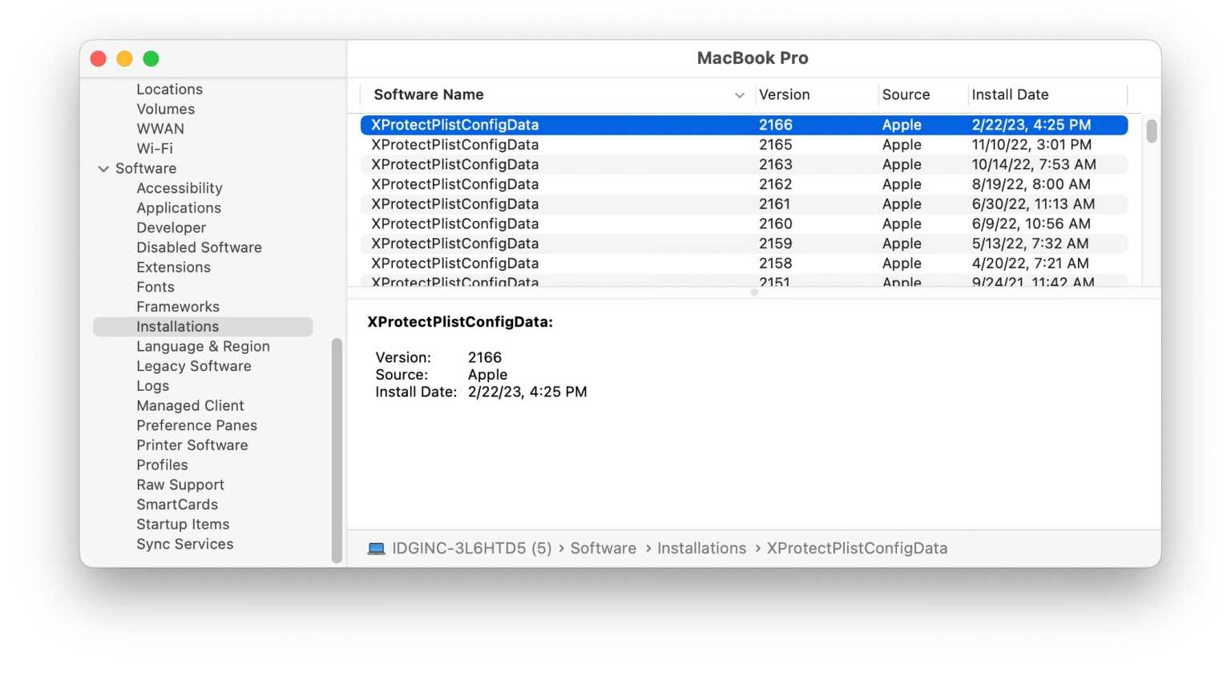1231x692 pixels.
Task: Open the Applications category
Action: [x=179, y=207]
